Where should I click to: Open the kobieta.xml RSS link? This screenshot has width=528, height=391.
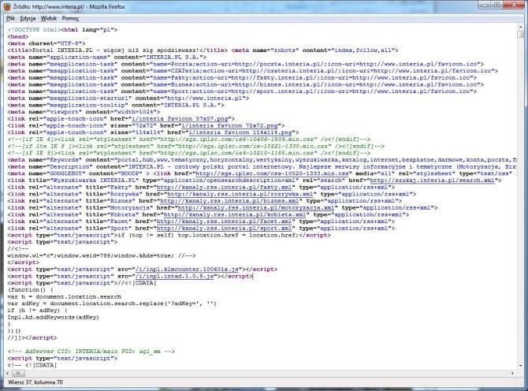pyautogui.click(x=234, y=214)
